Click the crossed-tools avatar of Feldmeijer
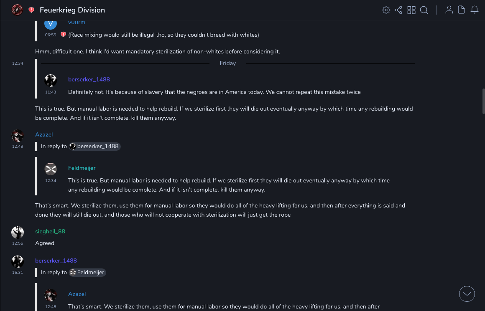485x311 pixels. point(51,169)
